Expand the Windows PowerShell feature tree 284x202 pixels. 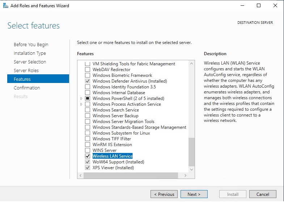(x=81, y=98)
